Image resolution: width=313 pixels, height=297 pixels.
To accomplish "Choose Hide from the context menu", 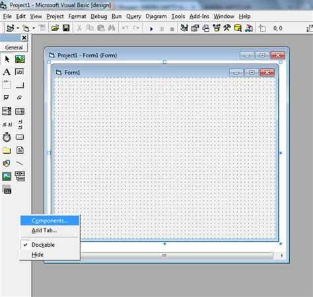I will (x=50, y=255).
